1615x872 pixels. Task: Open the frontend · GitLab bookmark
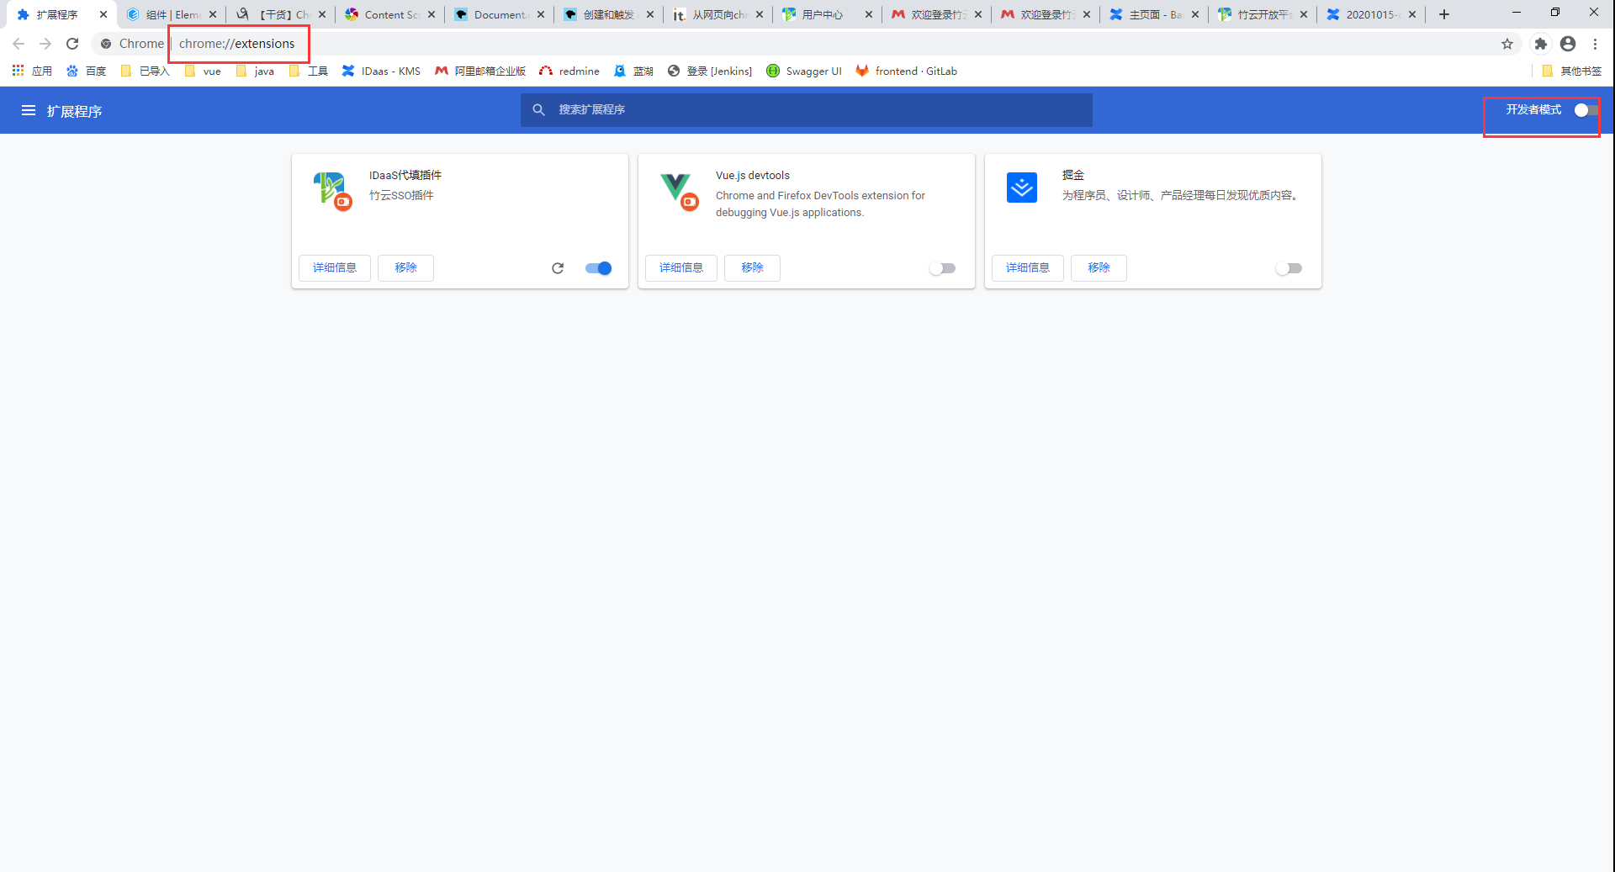907,71
